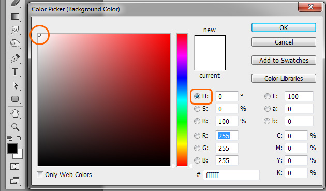Select the blue B radio button below G
Image resolution: width=326 pixels, height=191 pixels.
(197, 160)
